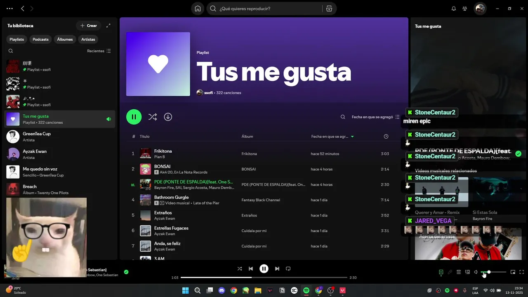Viewport: 528px width, 297px height.
Task: Toggle shuffle next to the green pause button
Action: tap(153, 117)
